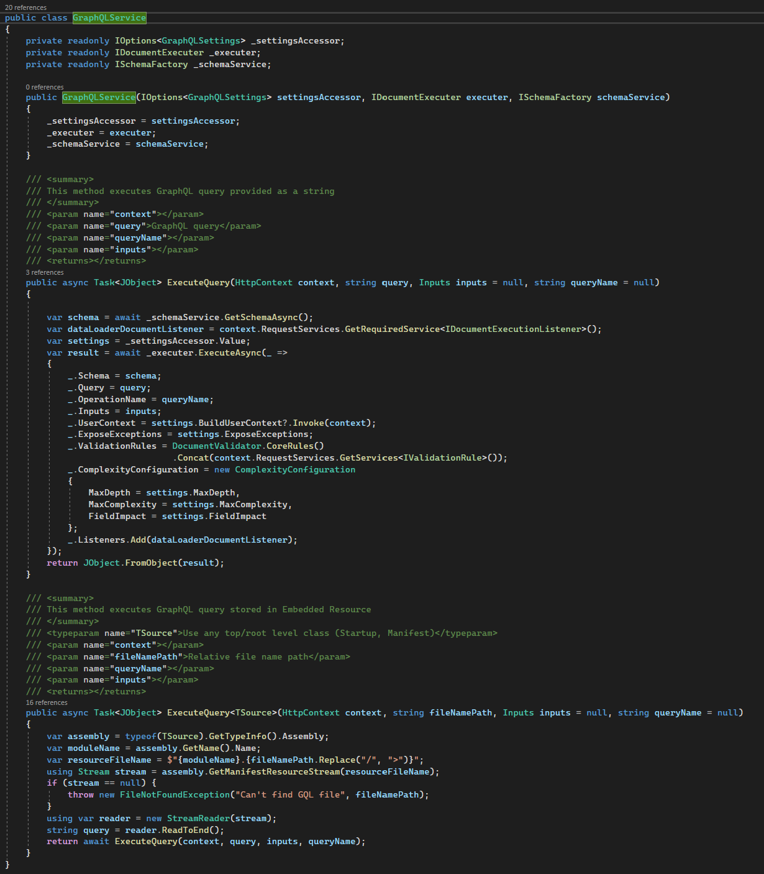This screenshot has width=764, height=874.
Task: Click the GetTypeInfo method call
Action: [x=237, y=737]
